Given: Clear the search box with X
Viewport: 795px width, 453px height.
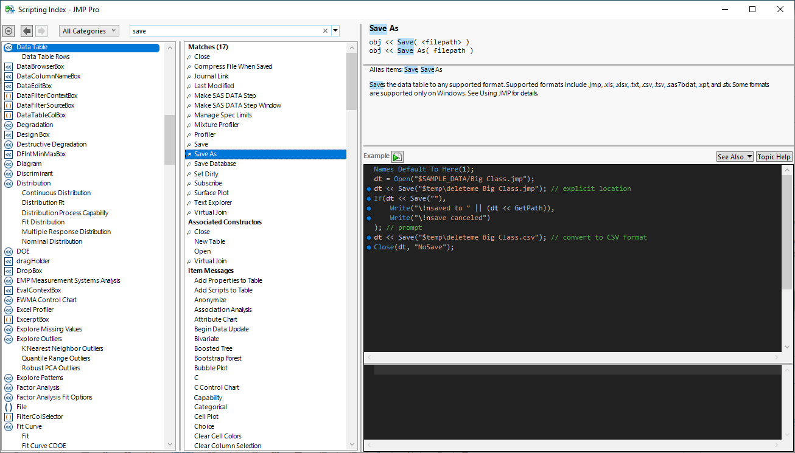Looking at the screenshot, I should [x=325, y=31].
